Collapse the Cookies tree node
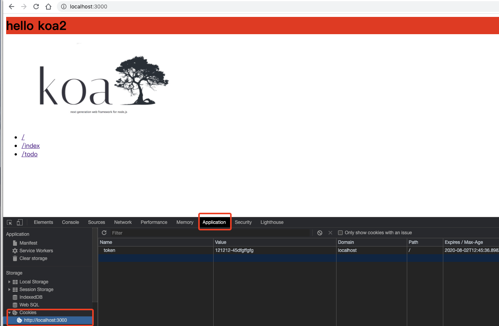The width and height of the screenshot is (499, 326). click(9, 313)
